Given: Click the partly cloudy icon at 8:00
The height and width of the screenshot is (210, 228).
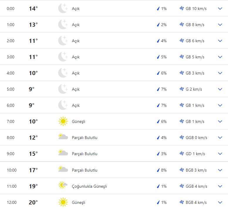Looking at the screenshot, I should coord(63,138).
